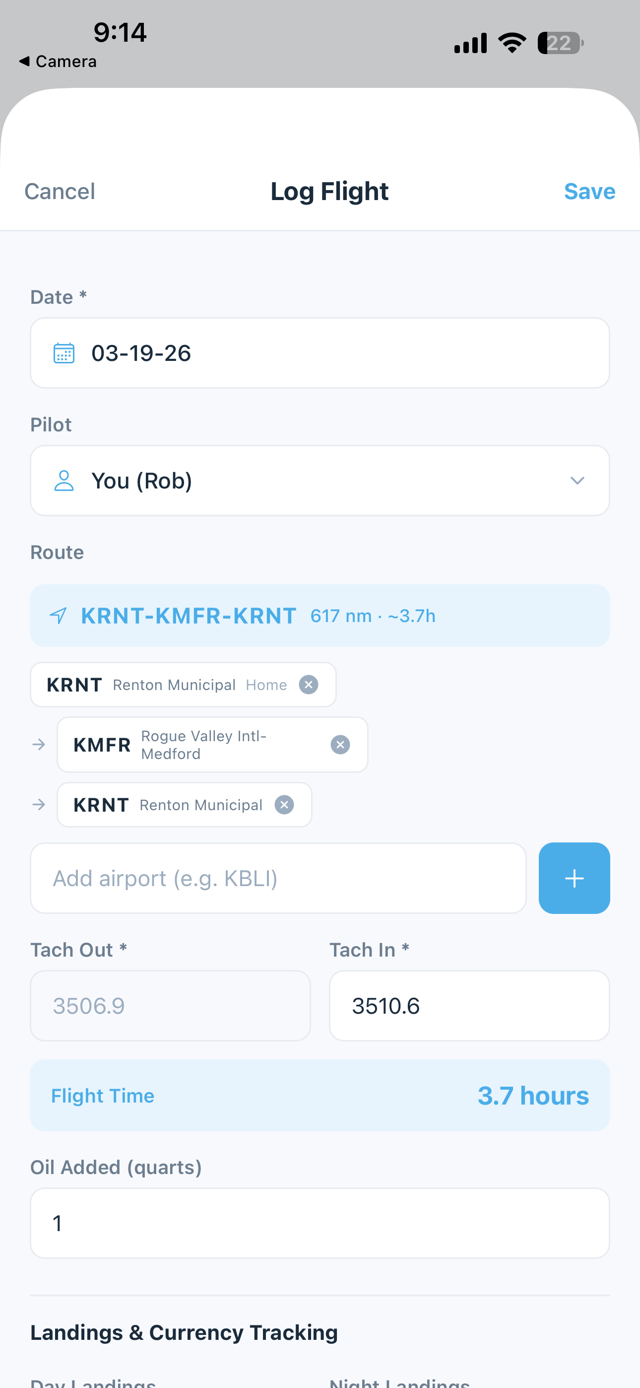Click the Add airport input field

(x=278, y=878)
